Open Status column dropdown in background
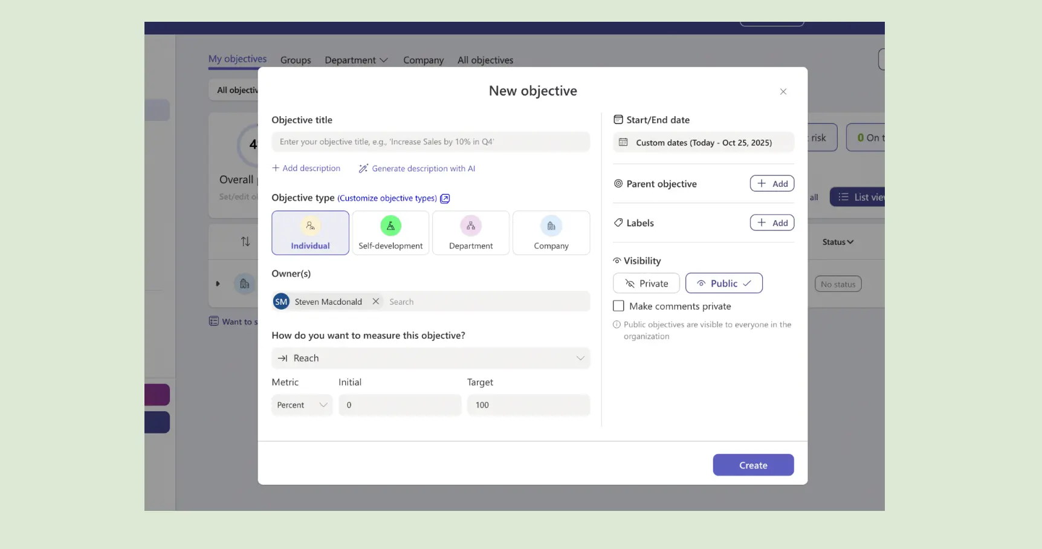Viewport: 1042px width, 549px height. [838, 242]
